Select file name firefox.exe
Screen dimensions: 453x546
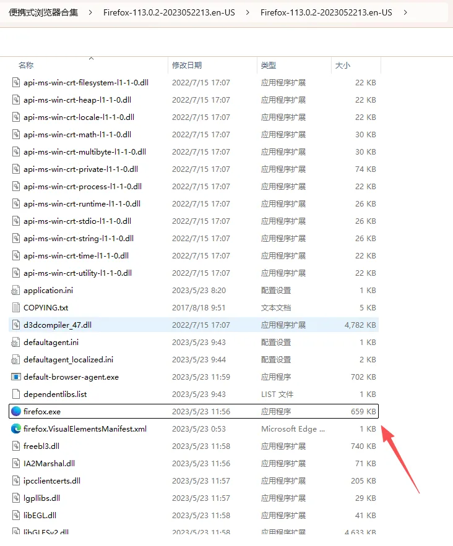coord(42,412)
